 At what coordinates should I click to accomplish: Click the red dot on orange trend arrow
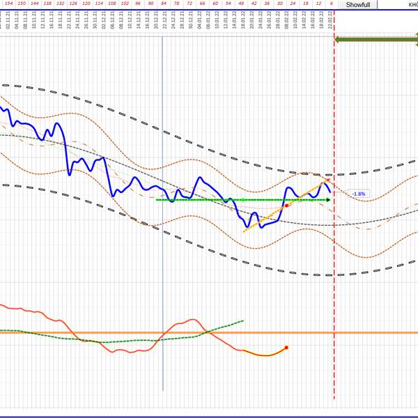pyautogui.click(x=286, y=206)
